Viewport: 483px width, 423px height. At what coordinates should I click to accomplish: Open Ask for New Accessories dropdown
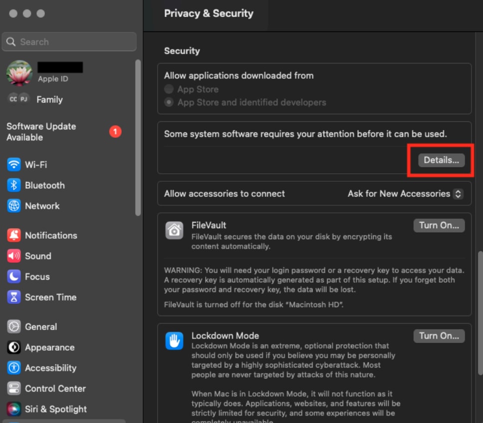tap(405, 194)
